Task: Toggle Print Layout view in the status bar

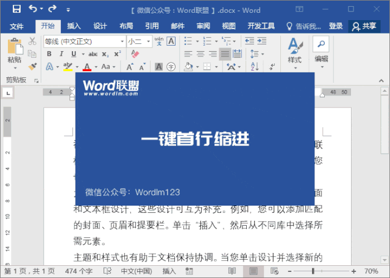Action: pos(253,271)
